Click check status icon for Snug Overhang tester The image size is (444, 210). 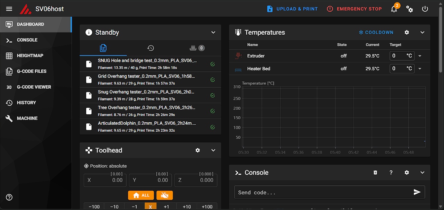point(213,95)
